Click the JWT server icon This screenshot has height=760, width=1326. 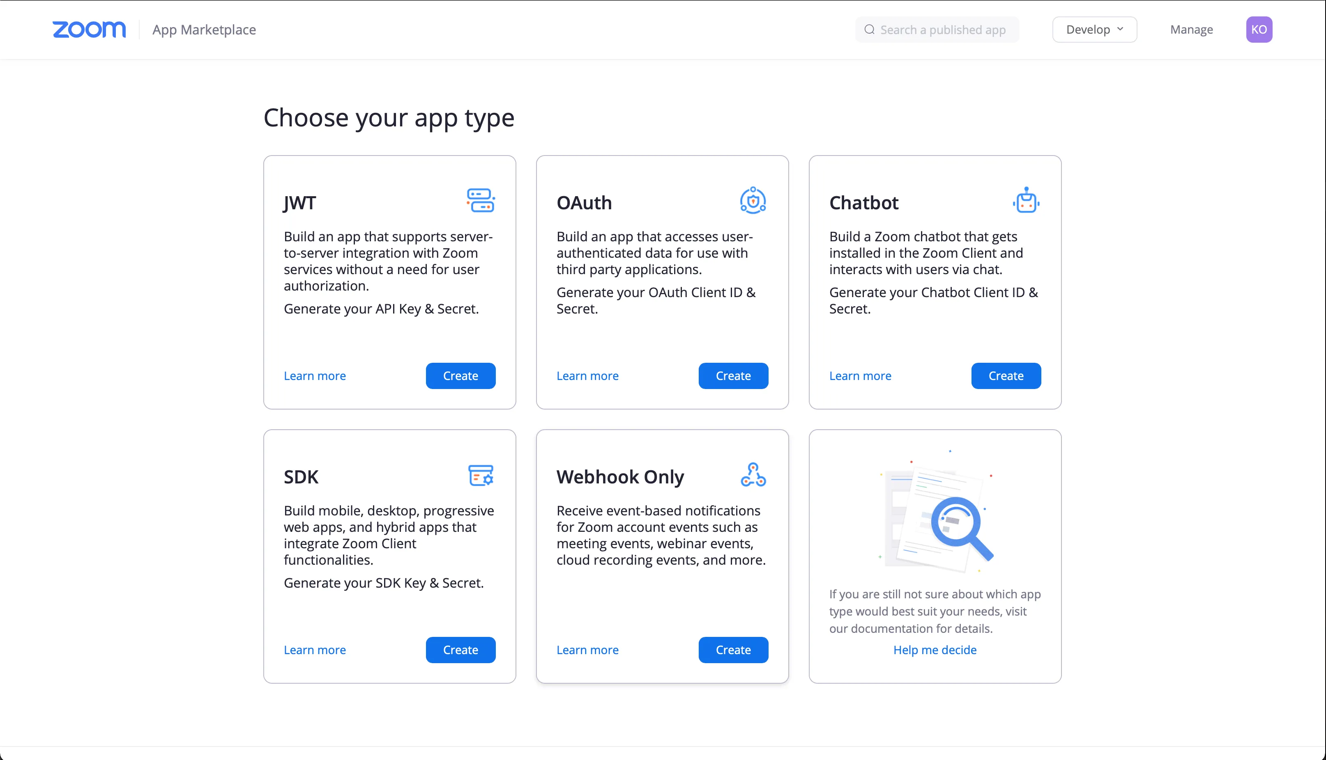pyautogui.click(x=481, y=200)
